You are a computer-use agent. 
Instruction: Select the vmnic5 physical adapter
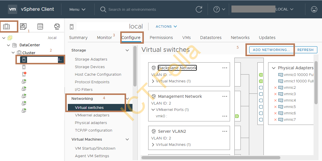click(287, 107)
